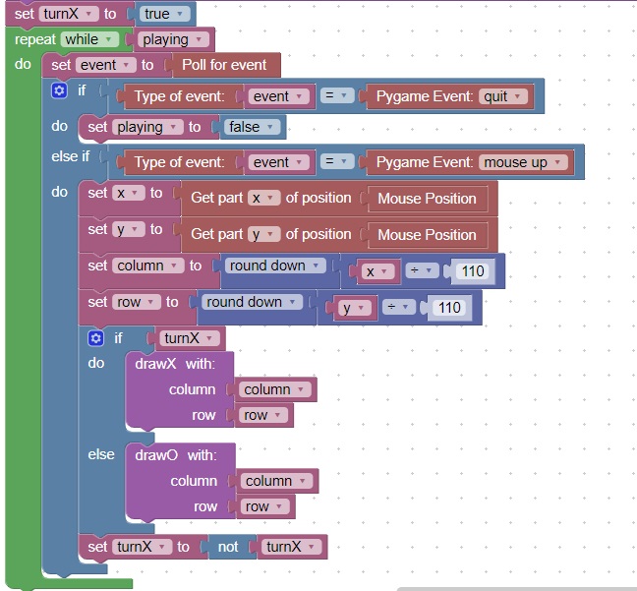637x591 pixels.
Task: Open the mutator gear on the event if block
Action: (59, 90)
